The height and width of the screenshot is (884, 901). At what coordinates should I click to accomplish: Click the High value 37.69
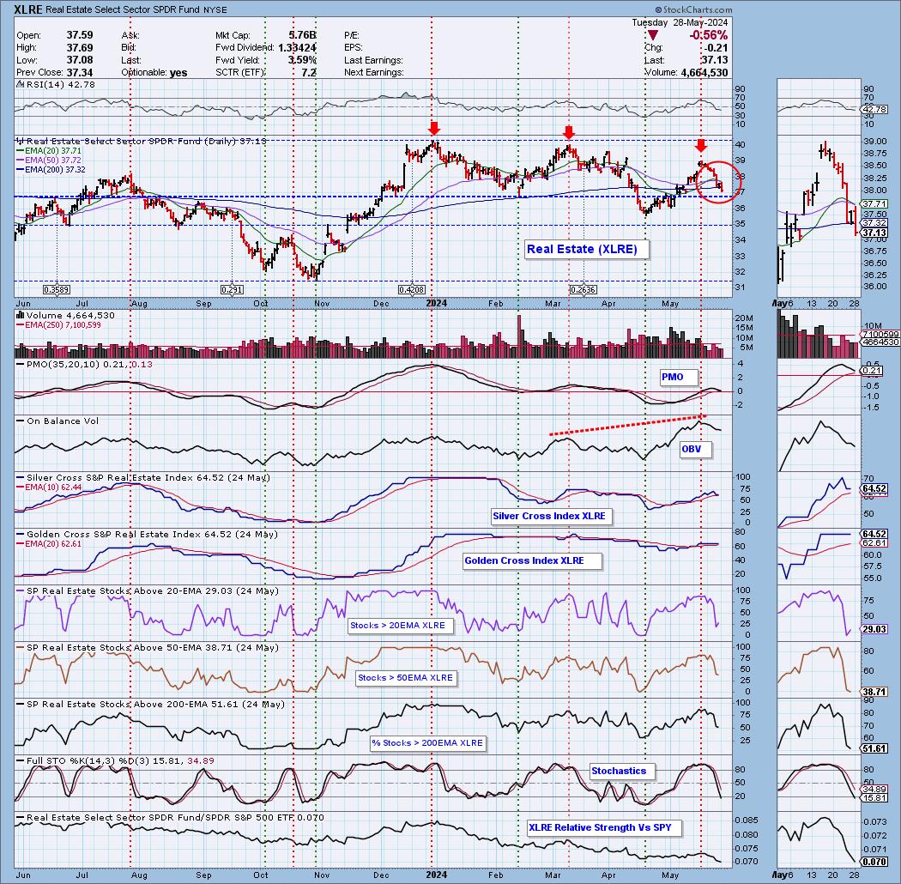(80, 48)
